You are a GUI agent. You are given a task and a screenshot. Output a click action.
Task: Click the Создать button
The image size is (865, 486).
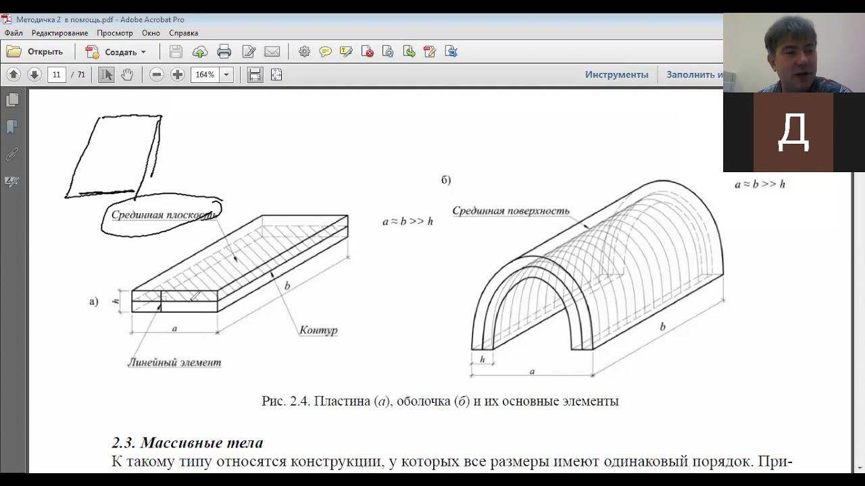tap(116, 52)
